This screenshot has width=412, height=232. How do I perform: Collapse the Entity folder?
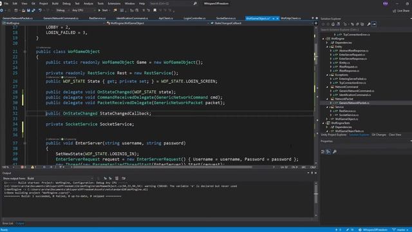coord(328,47)
